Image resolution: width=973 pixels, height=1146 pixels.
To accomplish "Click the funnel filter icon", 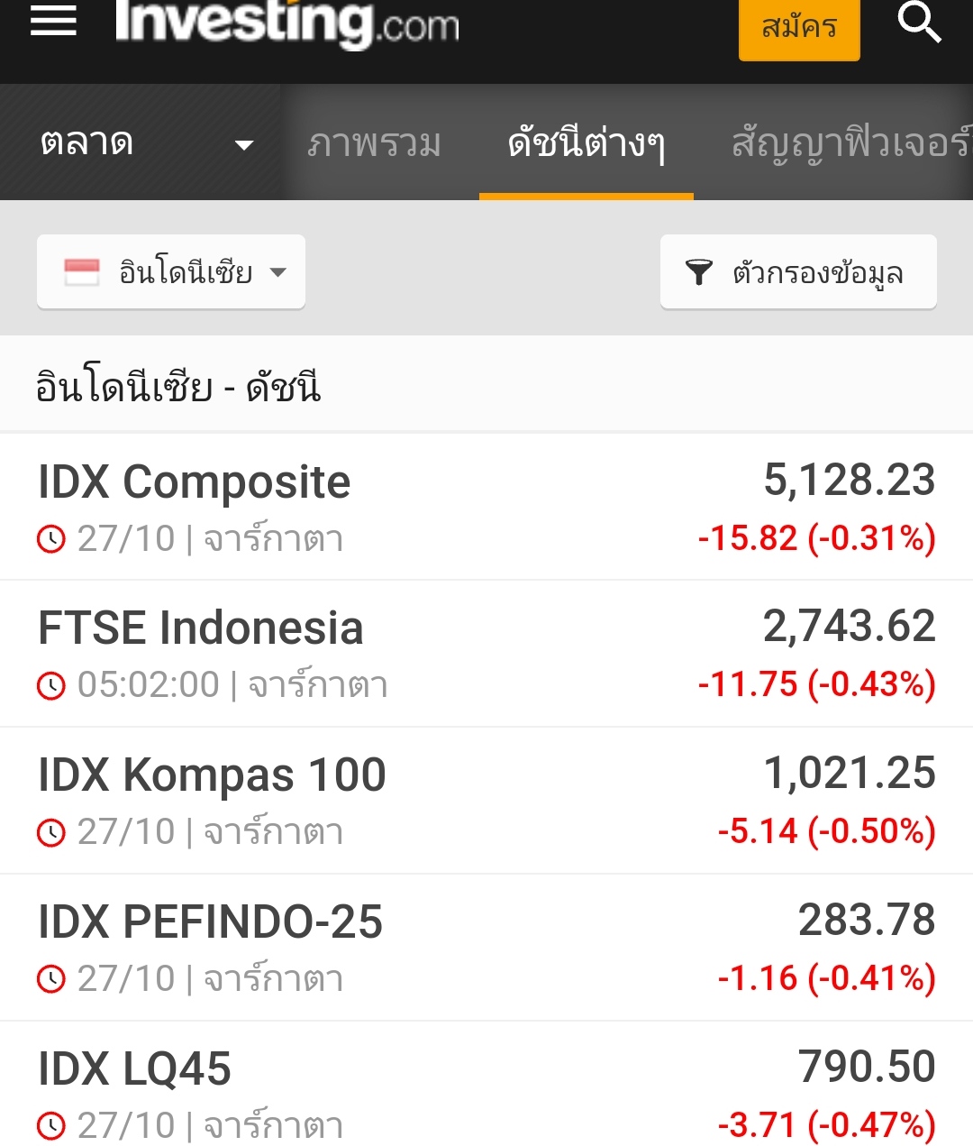I will pos(699,271).
